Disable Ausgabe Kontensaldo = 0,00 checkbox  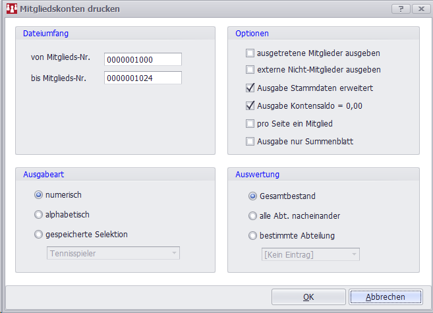[250, 105]
